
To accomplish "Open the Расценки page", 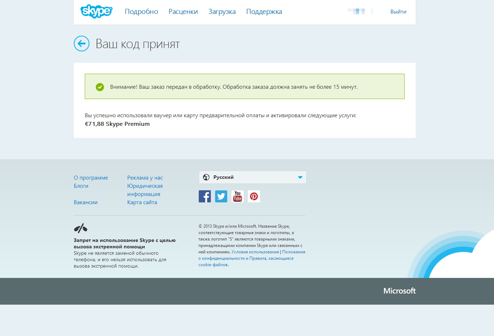I will (183, 11).
